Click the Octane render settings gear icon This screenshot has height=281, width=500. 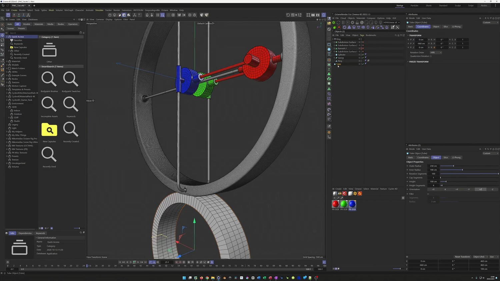pyautogui.click(x=352, y=23)
